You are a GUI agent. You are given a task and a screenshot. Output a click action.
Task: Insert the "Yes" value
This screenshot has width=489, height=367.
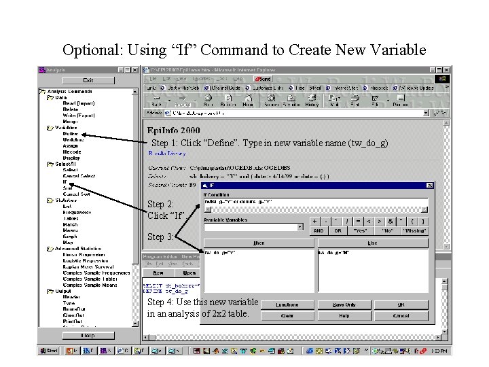(x=360, y=231)
